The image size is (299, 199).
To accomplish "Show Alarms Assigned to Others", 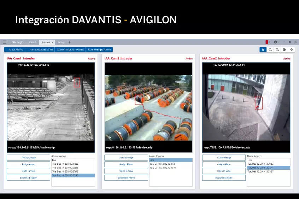I will (x=70, y=49).
